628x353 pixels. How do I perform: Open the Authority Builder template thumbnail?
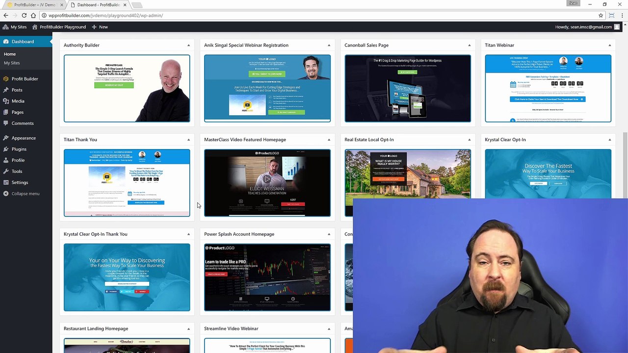[x=127, y=88]
